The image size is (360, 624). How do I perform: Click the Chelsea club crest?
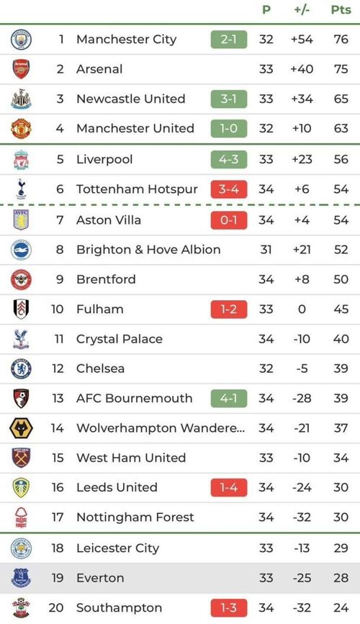pyautogui.click(x=21, y=368)
